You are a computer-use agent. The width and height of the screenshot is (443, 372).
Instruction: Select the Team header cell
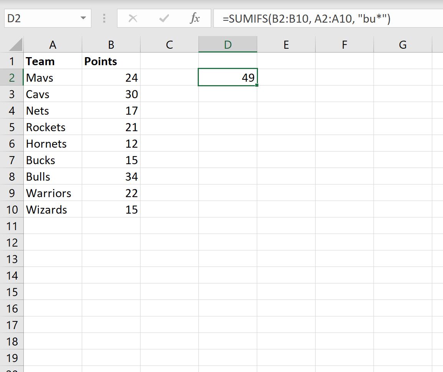(53, 61)
